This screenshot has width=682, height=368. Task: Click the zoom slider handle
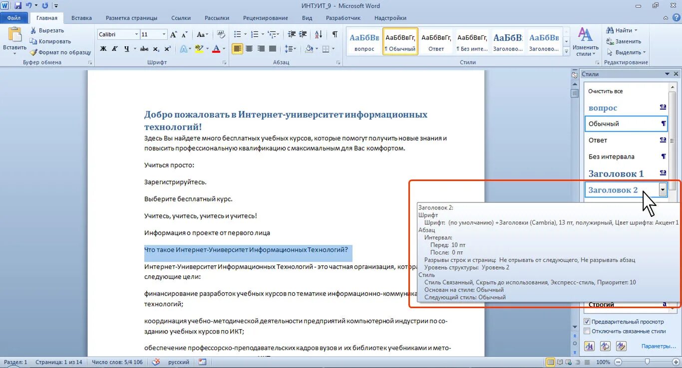647,362
